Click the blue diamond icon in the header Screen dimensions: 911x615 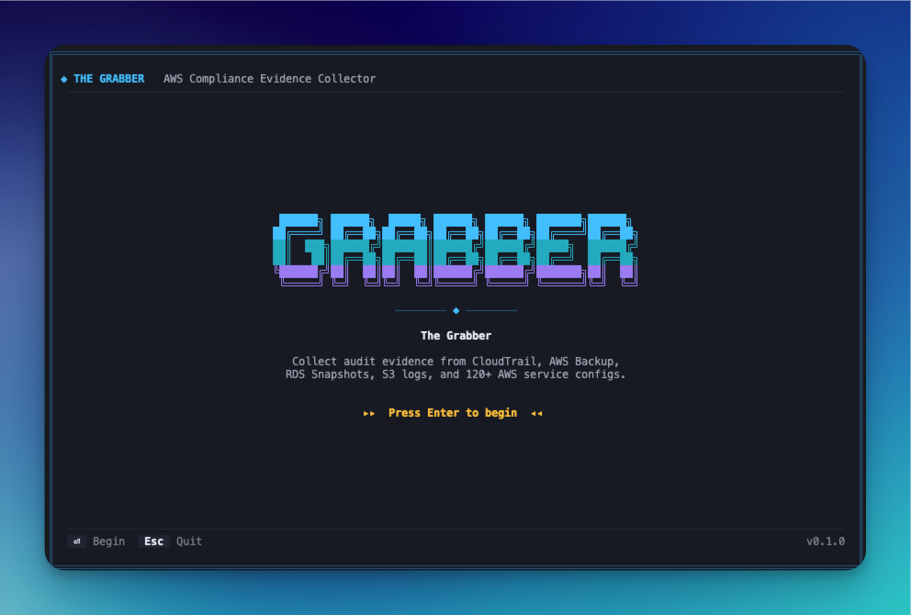click(62, 78)
